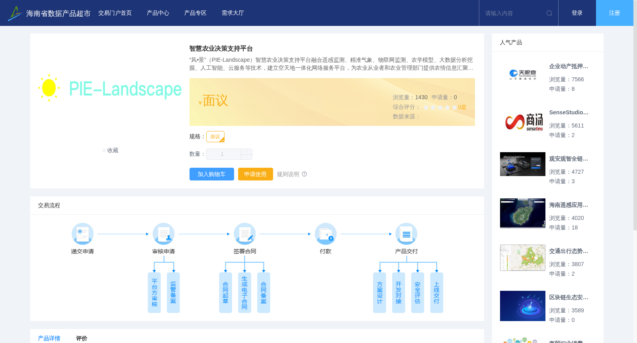Click the 面议 price text

click(215, 101)
